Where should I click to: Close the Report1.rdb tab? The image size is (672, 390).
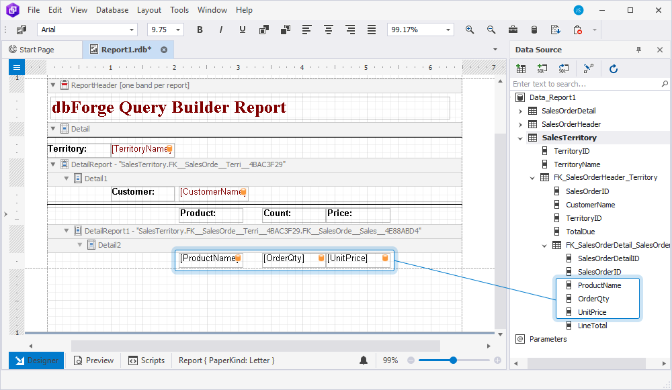pos(164,50)
